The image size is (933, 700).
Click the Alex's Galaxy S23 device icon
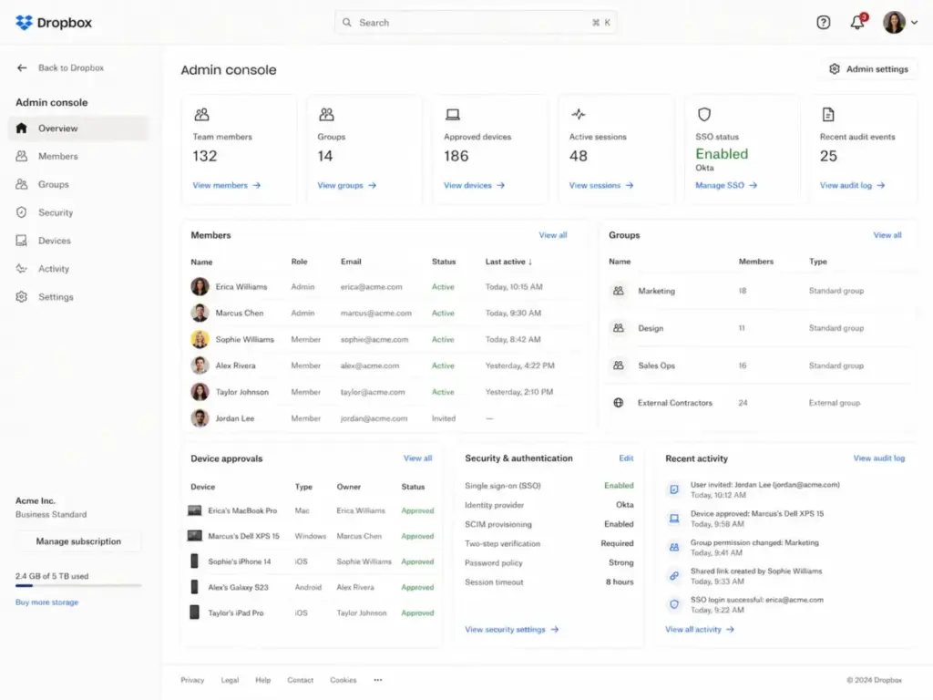(x=195, y=587)
